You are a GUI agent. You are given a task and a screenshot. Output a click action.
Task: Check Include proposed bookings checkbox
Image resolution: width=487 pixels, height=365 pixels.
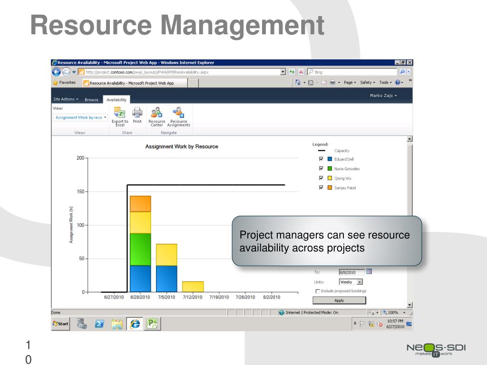pos(317,291)
